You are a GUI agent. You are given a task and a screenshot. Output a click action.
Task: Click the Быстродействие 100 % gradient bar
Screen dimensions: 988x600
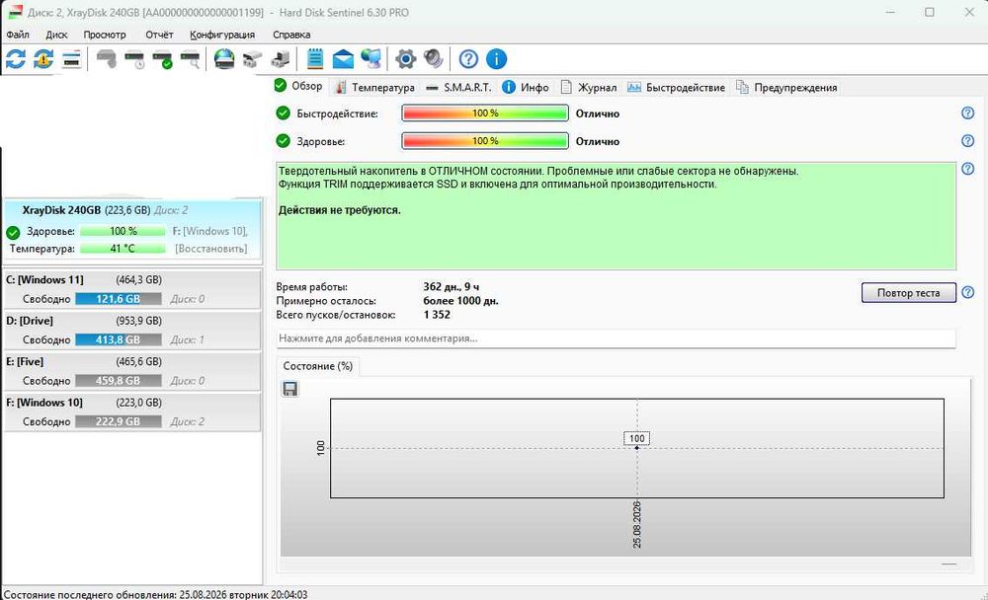pos(485,113)
